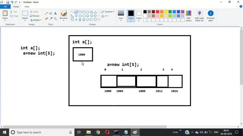This screenshot has height=136, width=243.
Task: Select the Color picker eyedropper tool
Action: (50, 19)
